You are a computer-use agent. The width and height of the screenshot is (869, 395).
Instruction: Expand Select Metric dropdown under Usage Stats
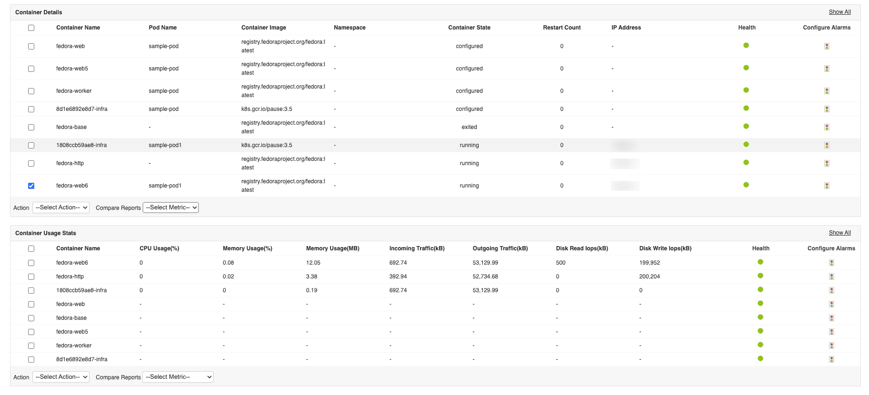(178, 377)
